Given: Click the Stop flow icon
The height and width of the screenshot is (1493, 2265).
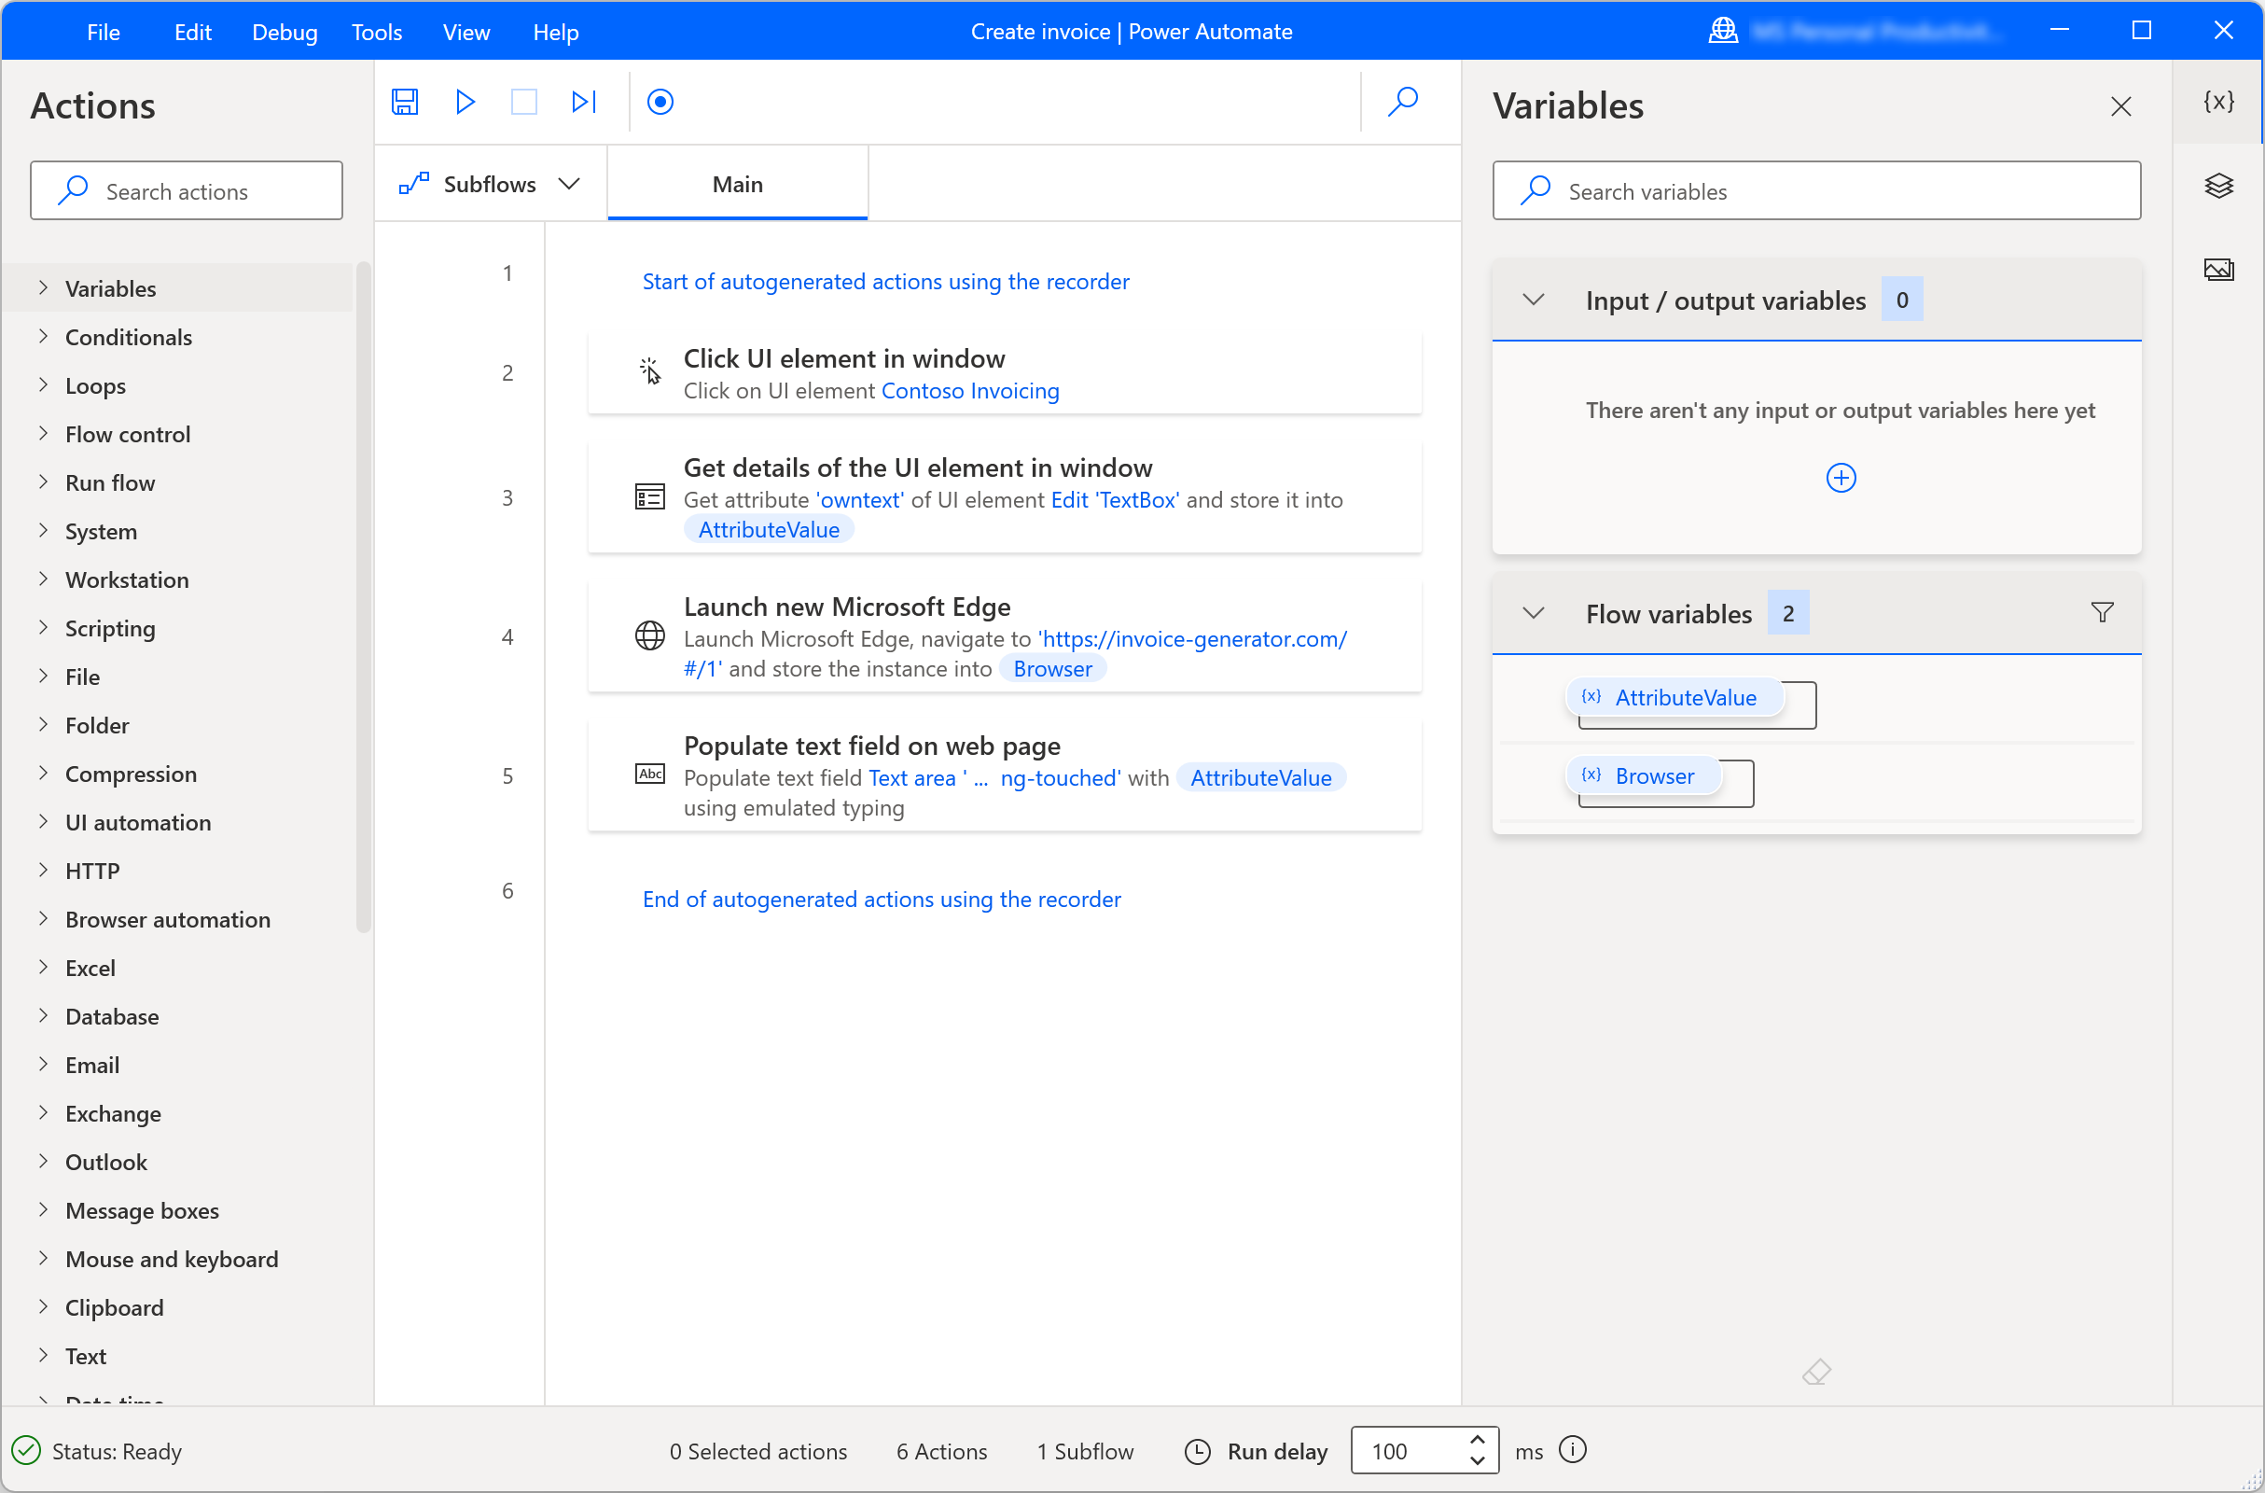Looking at the screenshot, I should [x=523, y=102].
